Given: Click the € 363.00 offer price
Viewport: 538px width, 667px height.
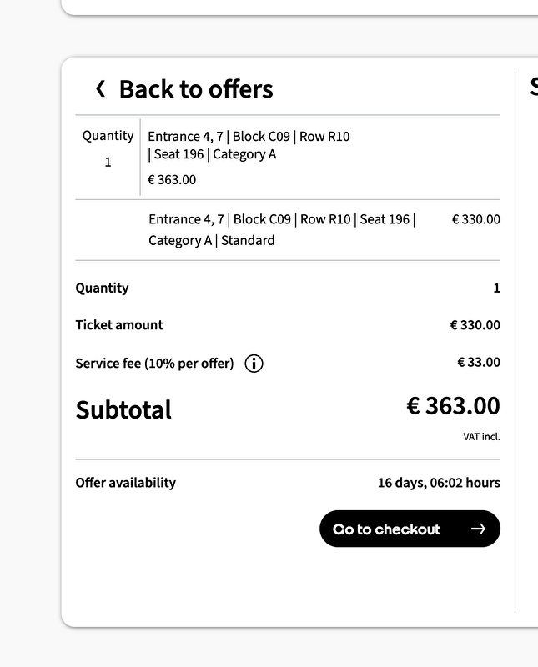Looking at the screenshot, I should pos(172,179).
